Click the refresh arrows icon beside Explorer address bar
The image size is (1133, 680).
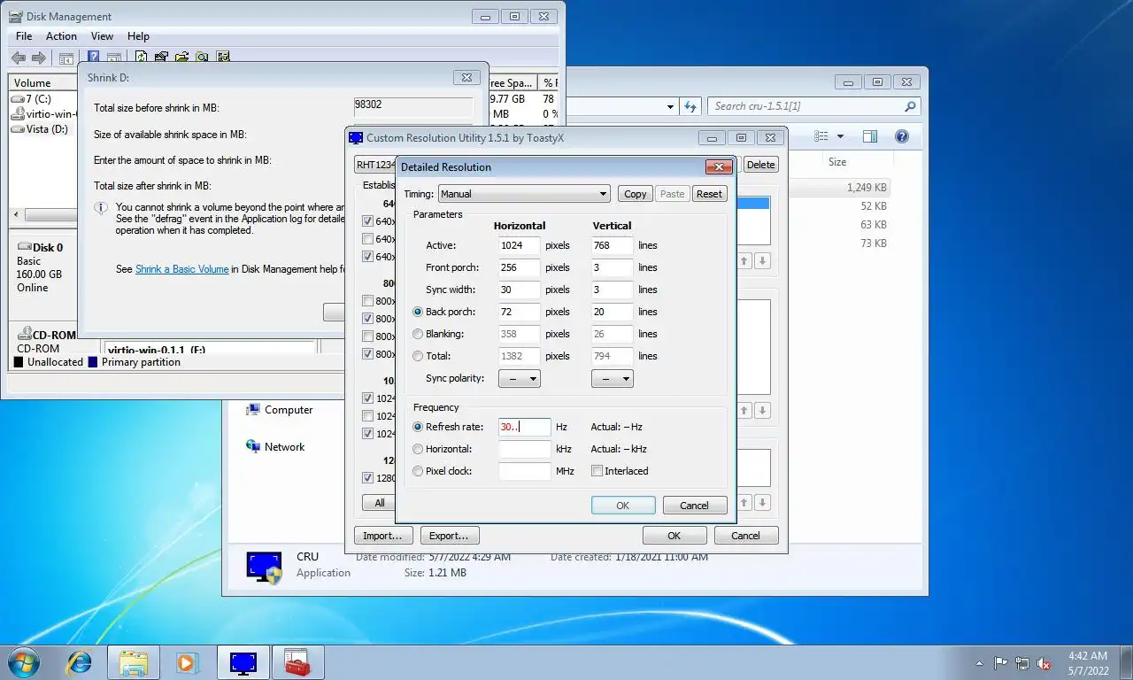[x=690, y=106]
